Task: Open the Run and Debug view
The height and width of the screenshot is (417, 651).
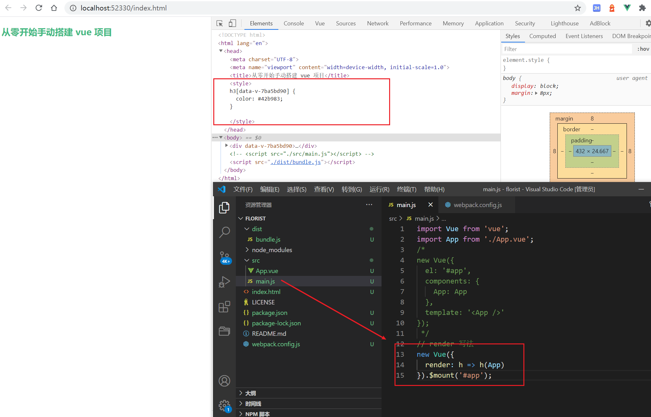Action: [224, 282]
